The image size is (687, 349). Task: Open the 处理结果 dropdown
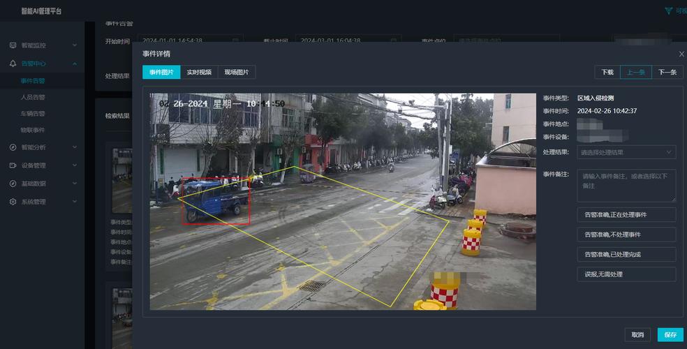coord(626,152)
